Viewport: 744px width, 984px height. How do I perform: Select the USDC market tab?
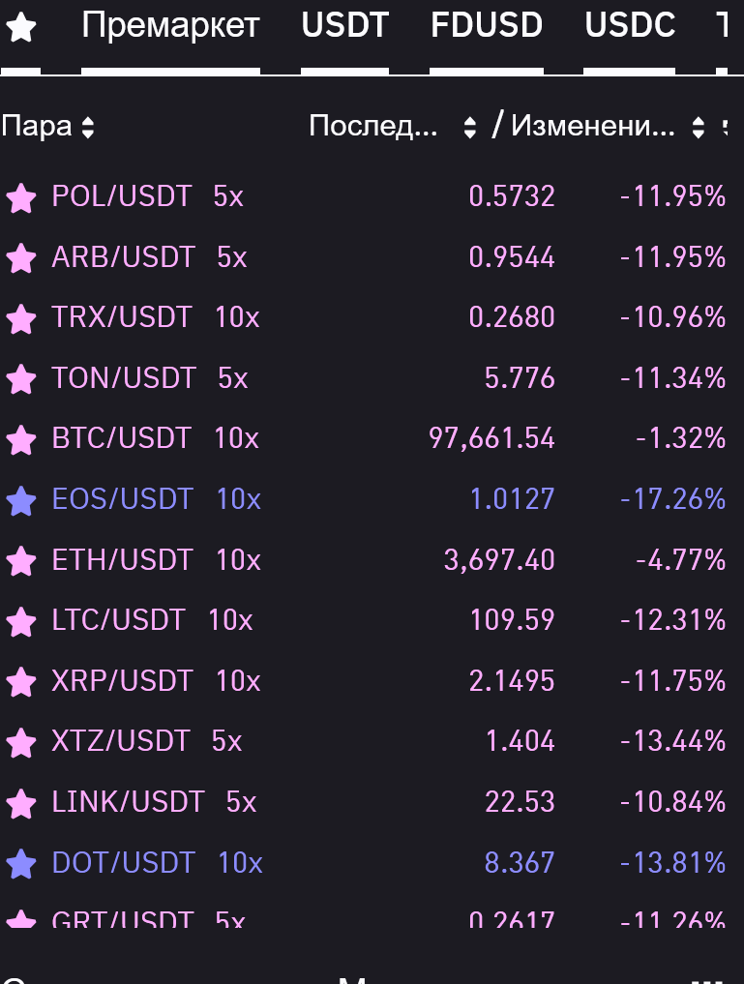click(x=629, y=26)
